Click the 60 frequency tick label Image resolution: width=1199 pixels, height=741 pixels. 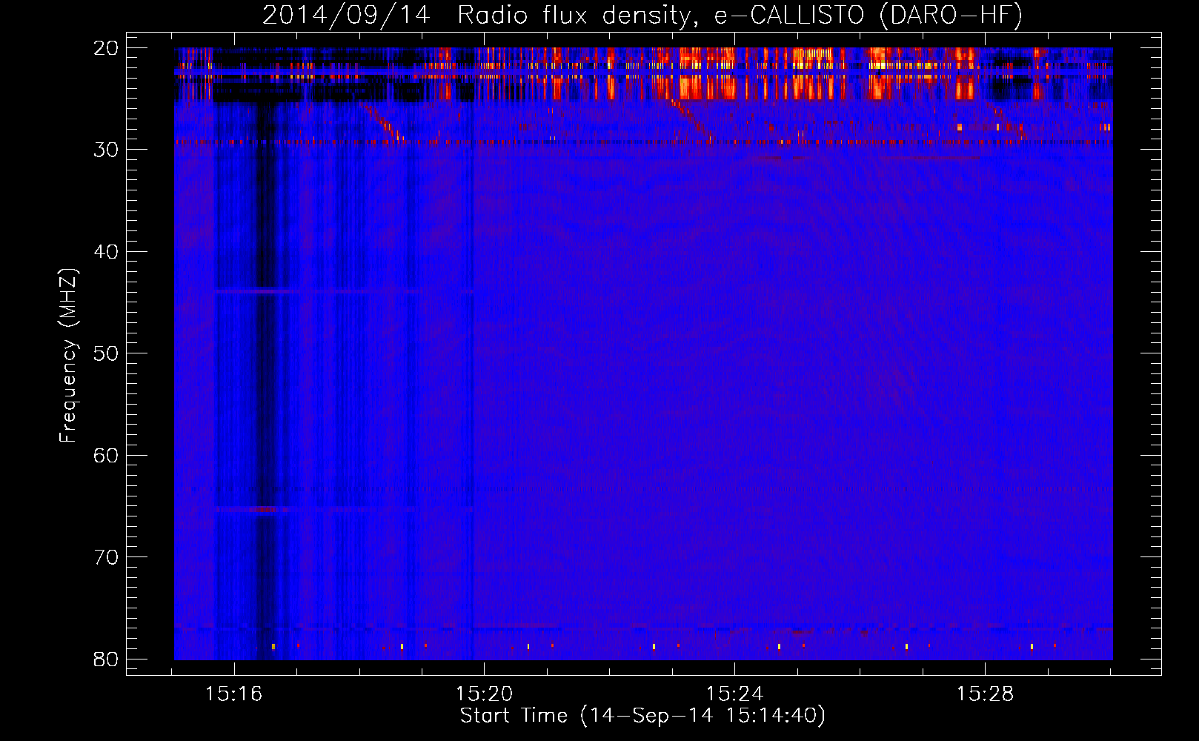coord(107,456)
